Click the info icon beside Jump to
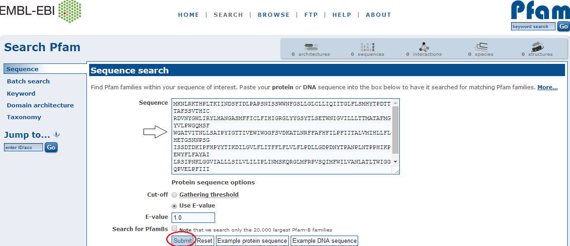Image resolution: width=570 pixels, height=246 pixels. point(57,135)
